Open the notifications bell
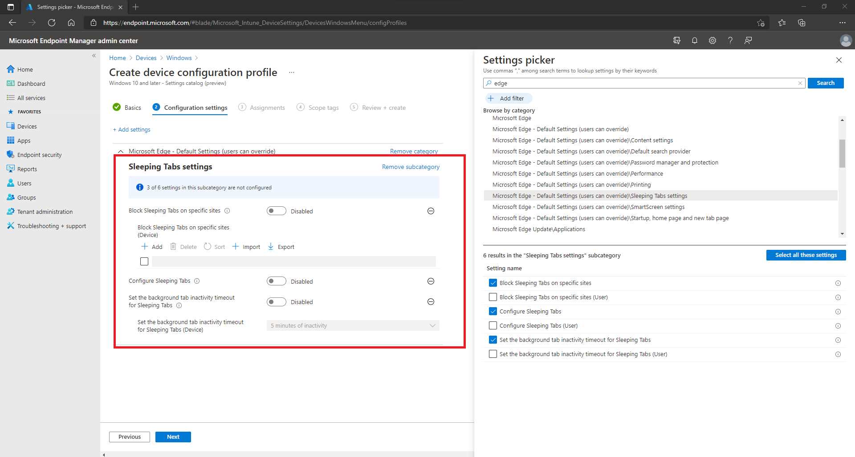The height and width of the screenshot is (457, 855). (x=695, y=40)
